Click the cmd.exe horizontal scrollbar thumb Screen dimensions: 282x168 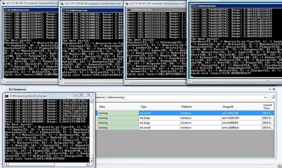pyautogui.click(x=32, y=164)
